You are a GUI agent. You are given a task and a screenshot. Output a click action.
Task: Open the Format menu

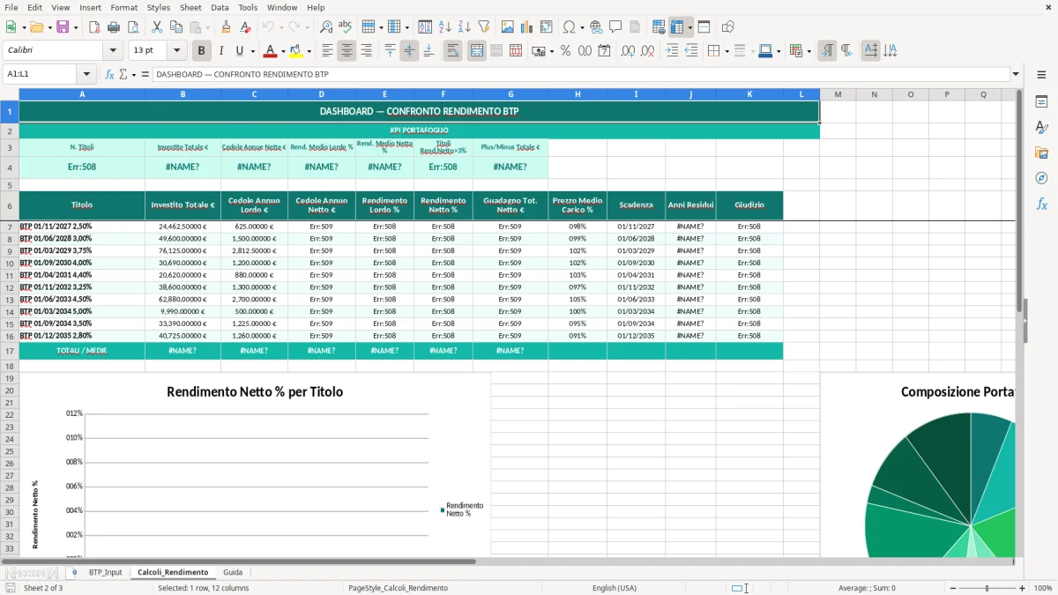(x=124, y=7)
